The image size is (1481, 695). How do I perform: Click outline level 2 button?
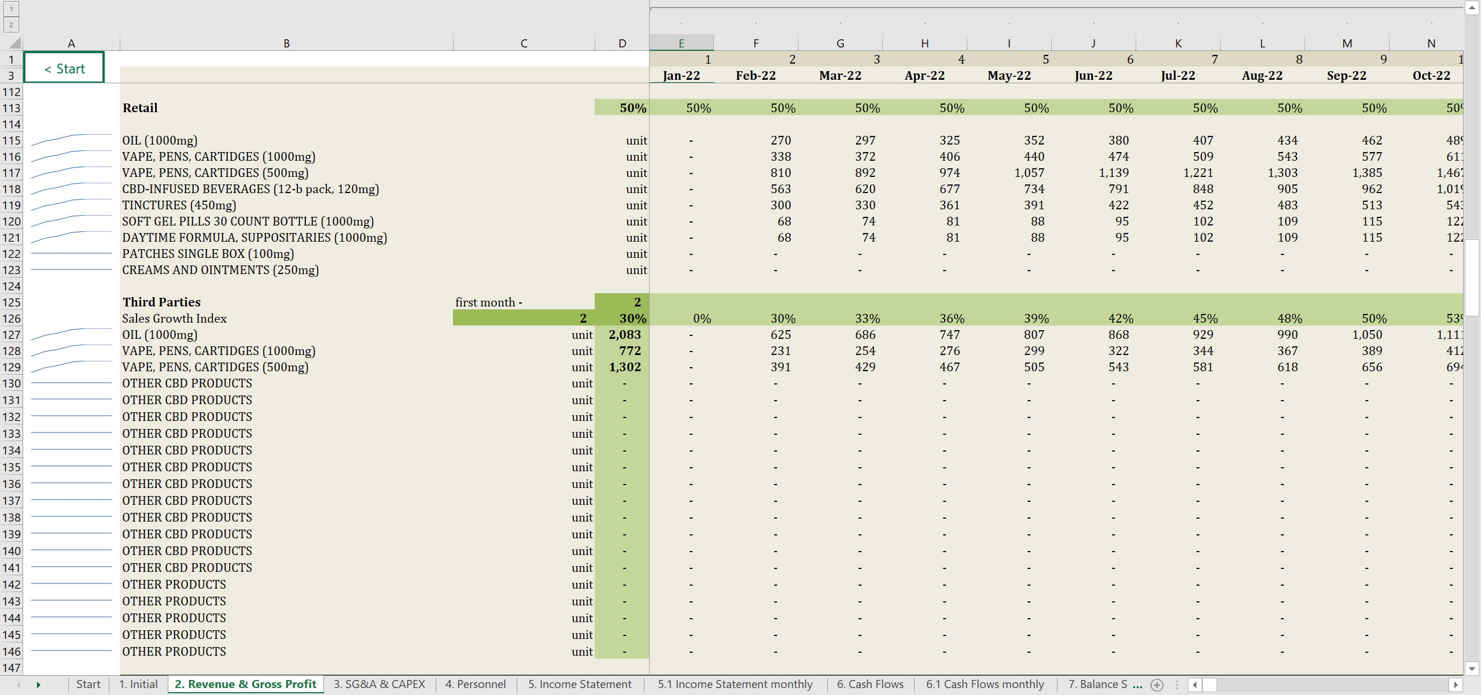click(x=11, y=25)
